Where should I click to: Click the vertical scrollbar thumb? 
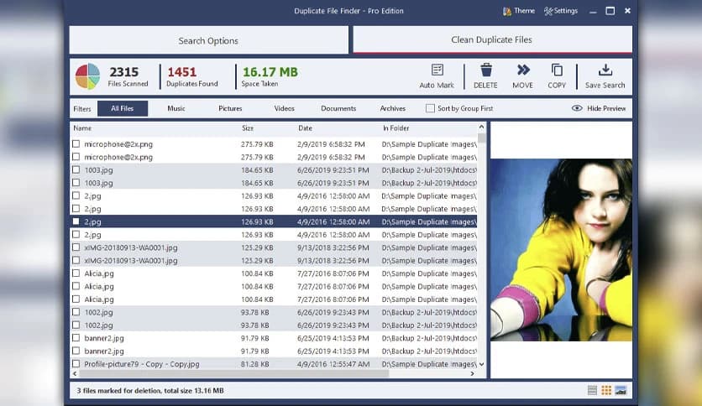click(482, 138)
